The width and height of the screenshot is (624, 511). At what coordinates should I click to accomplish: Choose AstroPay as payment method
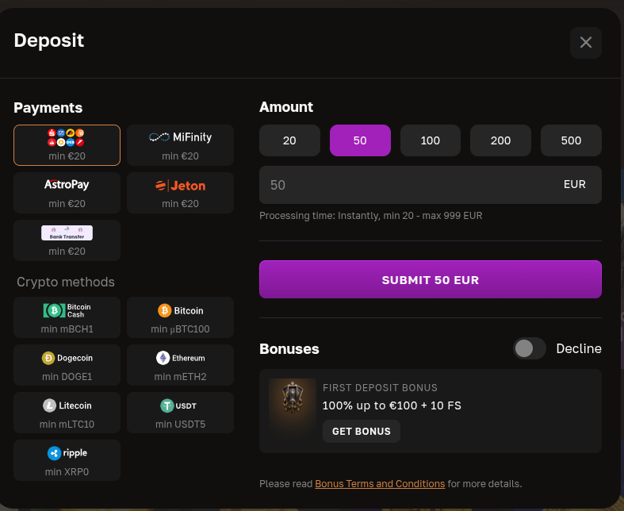click(x=67, y=192)
